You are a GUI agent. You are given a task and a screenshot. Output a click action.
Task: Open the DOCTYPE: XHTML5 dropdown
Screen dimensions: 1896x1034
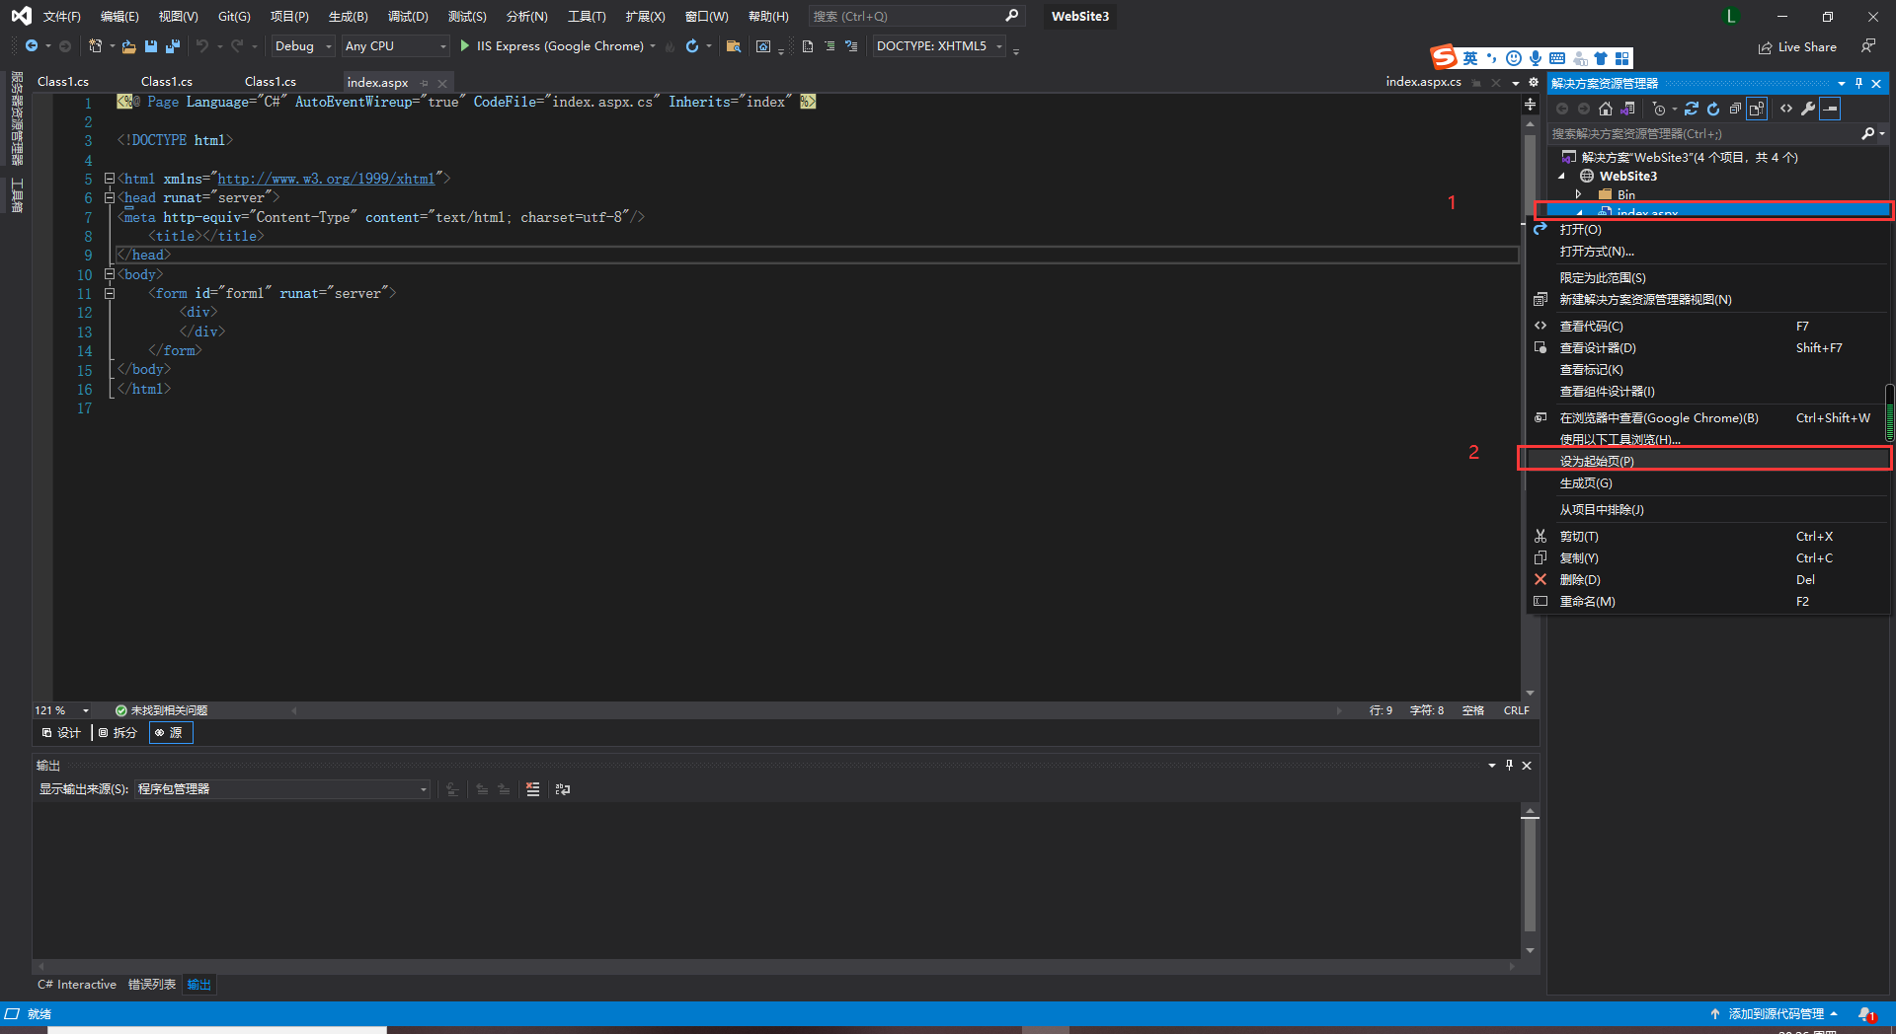939,46
